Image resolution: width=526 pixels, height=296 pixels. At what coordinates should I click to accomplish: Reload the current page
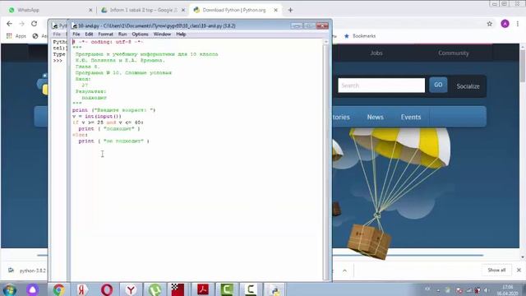35,24
